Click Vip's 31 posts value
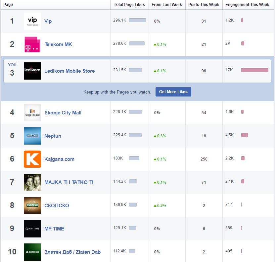 pos(204,21)
